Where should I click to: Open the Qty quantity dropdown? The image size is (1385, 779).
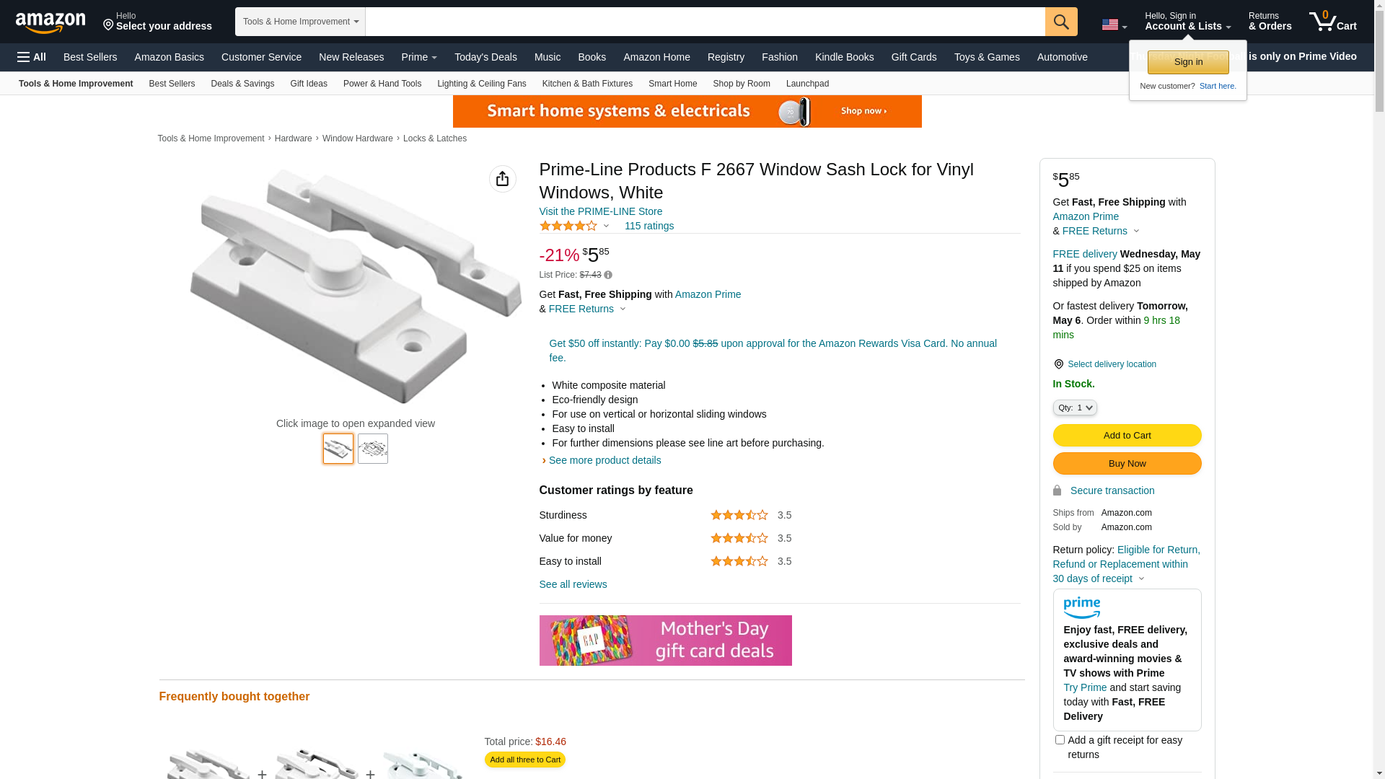tap(1075, 408)
